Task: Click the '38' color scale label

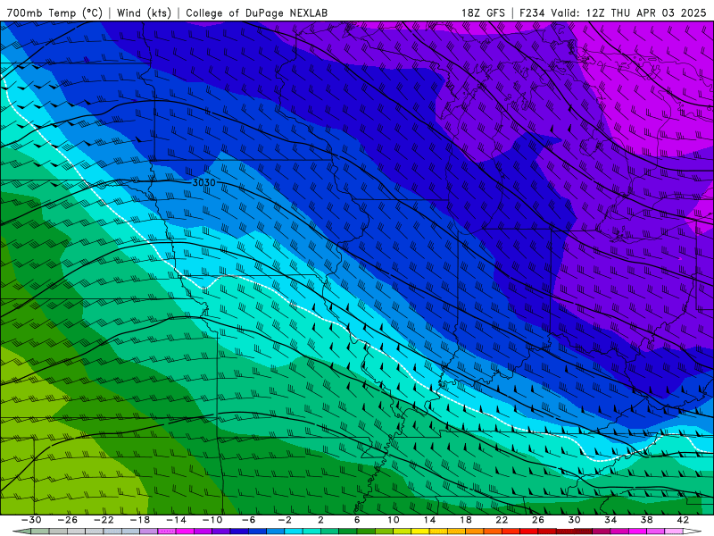Action: 646,520
